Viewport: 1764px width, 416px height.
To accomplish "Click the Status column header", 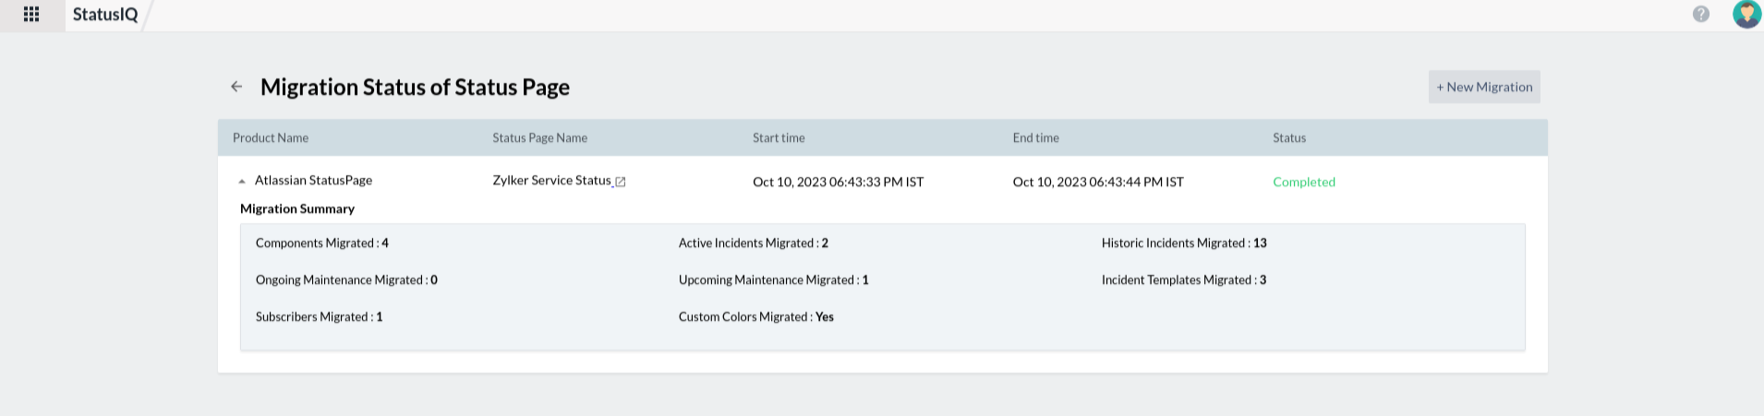I will [x=1288, y=138].
